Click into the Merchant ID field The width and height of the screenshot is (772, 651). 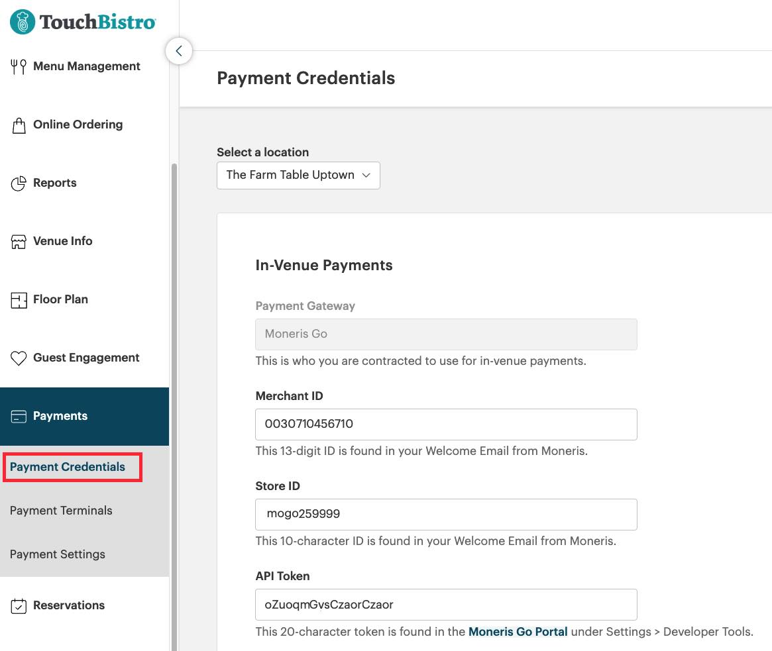point(445,425)
